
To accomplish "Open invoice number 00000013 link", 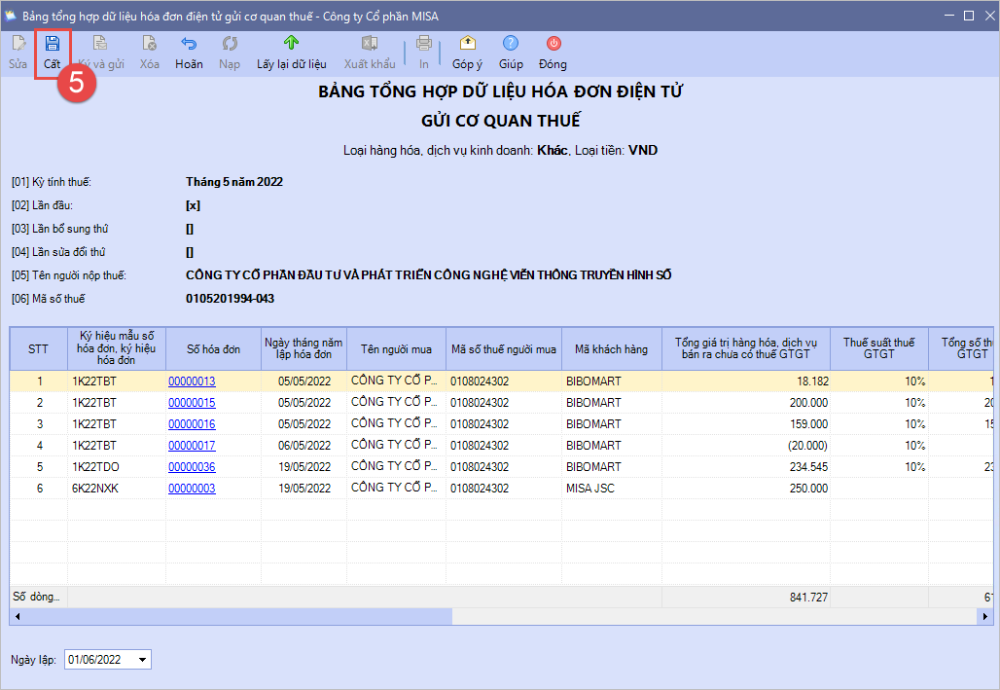I will coord(192,381).
